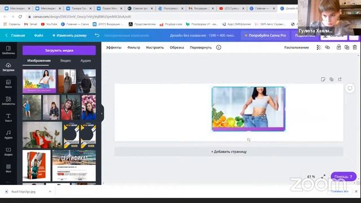Click the Обрезка crop button

tap(177, 47)
